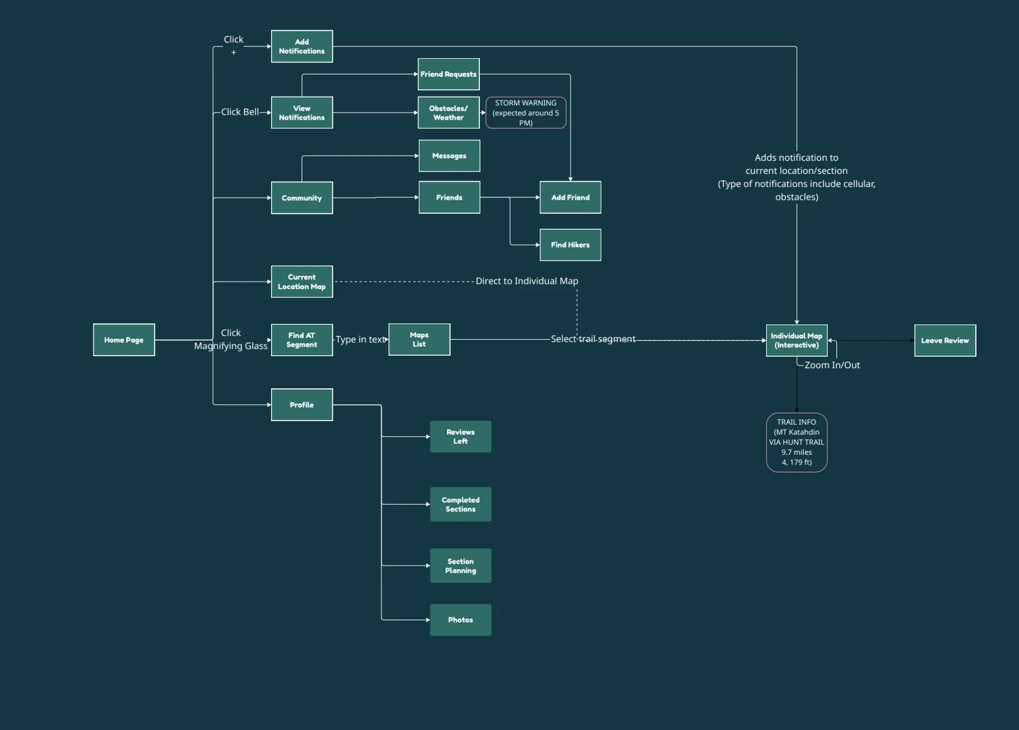Select the Friends box

(449, 197)
